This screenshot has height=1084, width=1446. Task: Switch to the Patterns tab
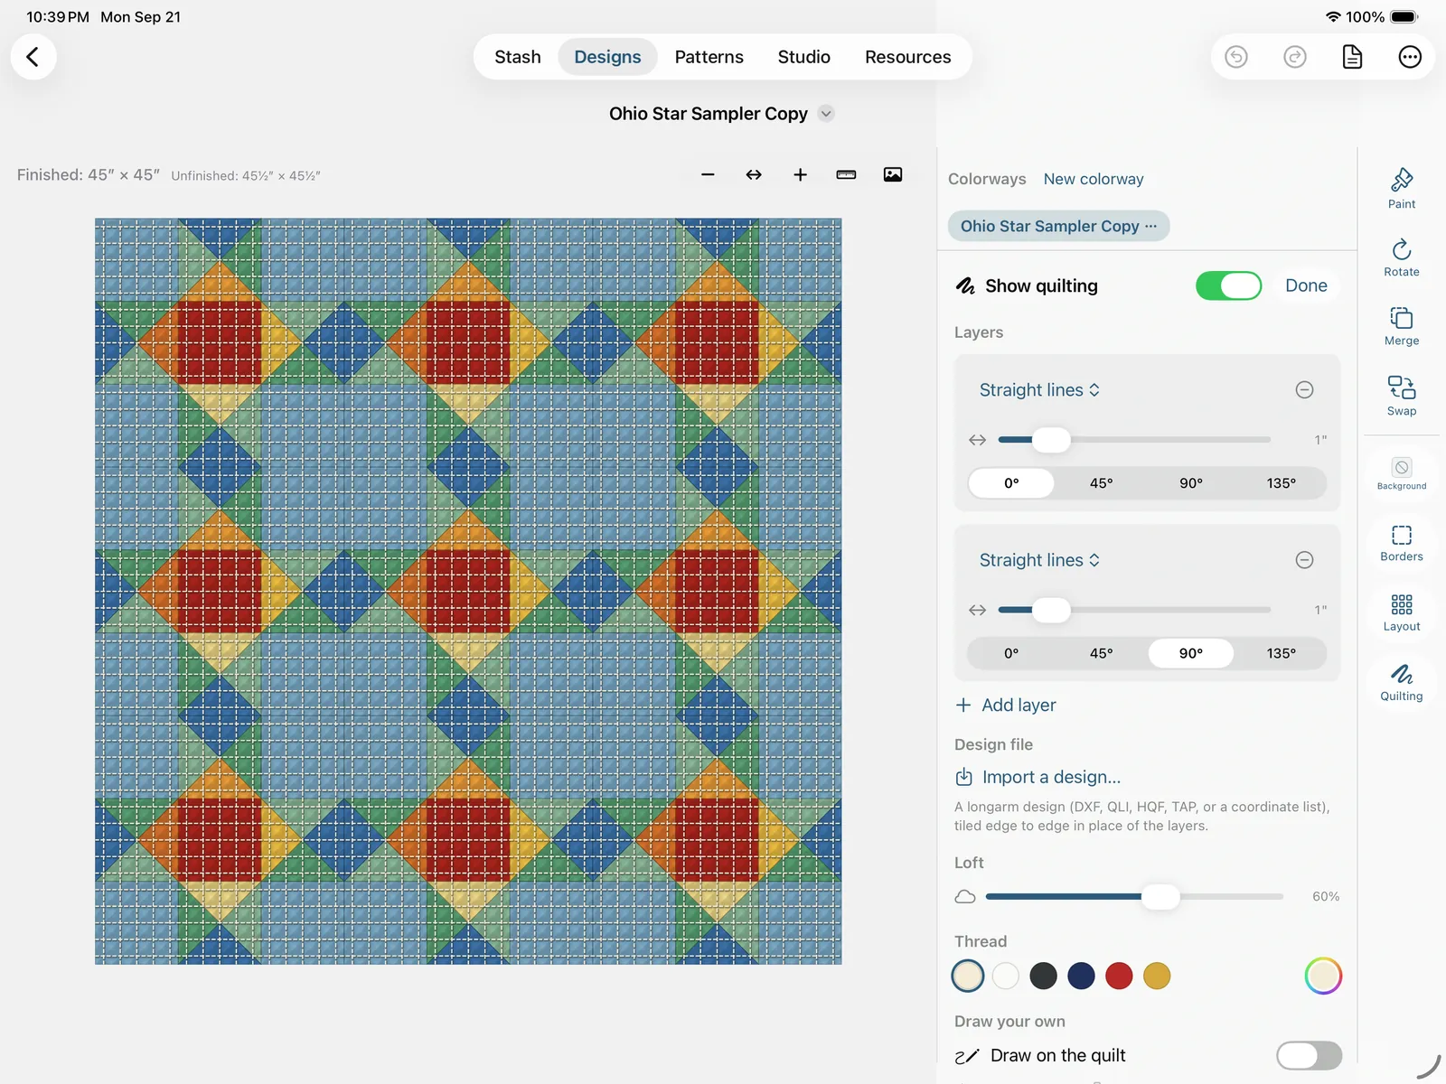point(709,57)
